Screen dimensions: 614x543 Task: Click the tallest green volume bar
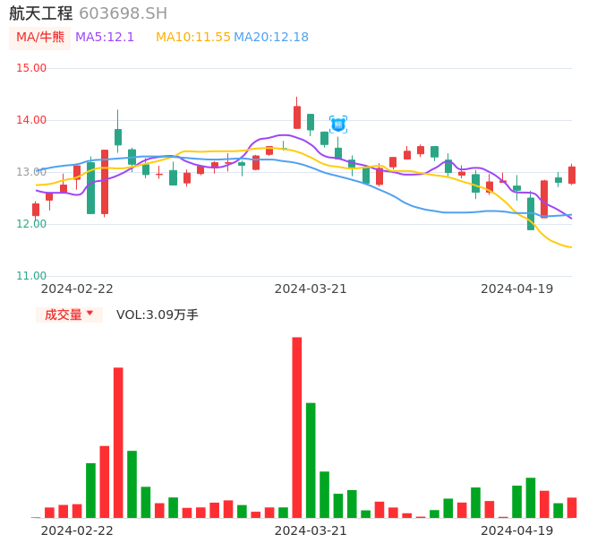click(x=311, y=460)
